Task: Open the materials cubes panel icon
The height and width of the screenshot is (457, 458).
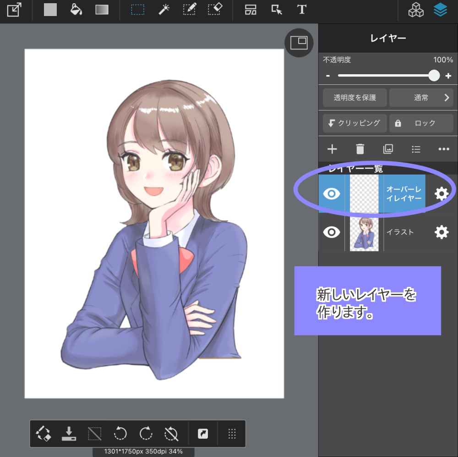Action: coord(416,10)
